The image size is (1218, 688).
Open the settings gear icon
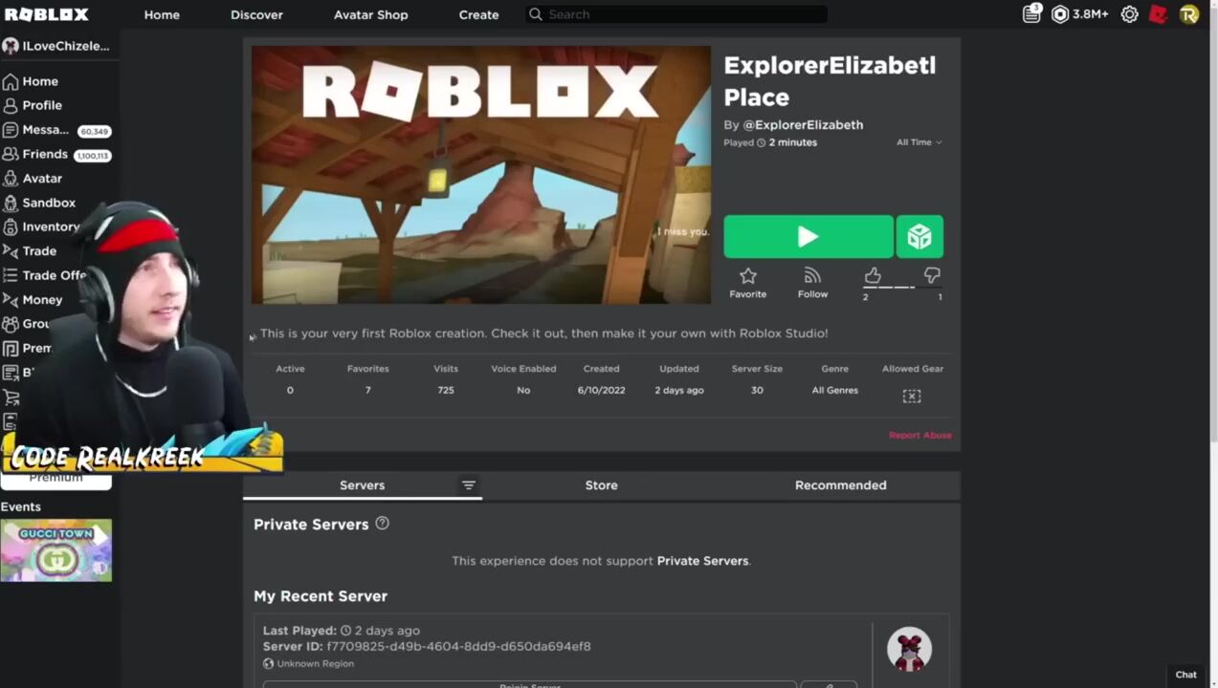(x=1129, y=14)
